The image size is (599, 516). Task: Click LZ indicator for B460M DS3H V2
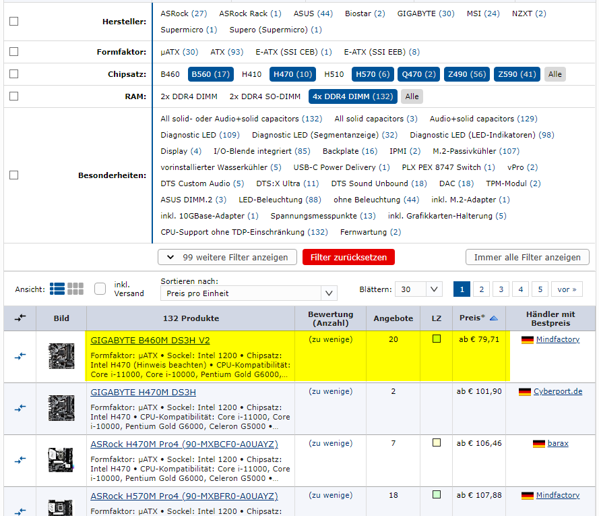(436, 339)
